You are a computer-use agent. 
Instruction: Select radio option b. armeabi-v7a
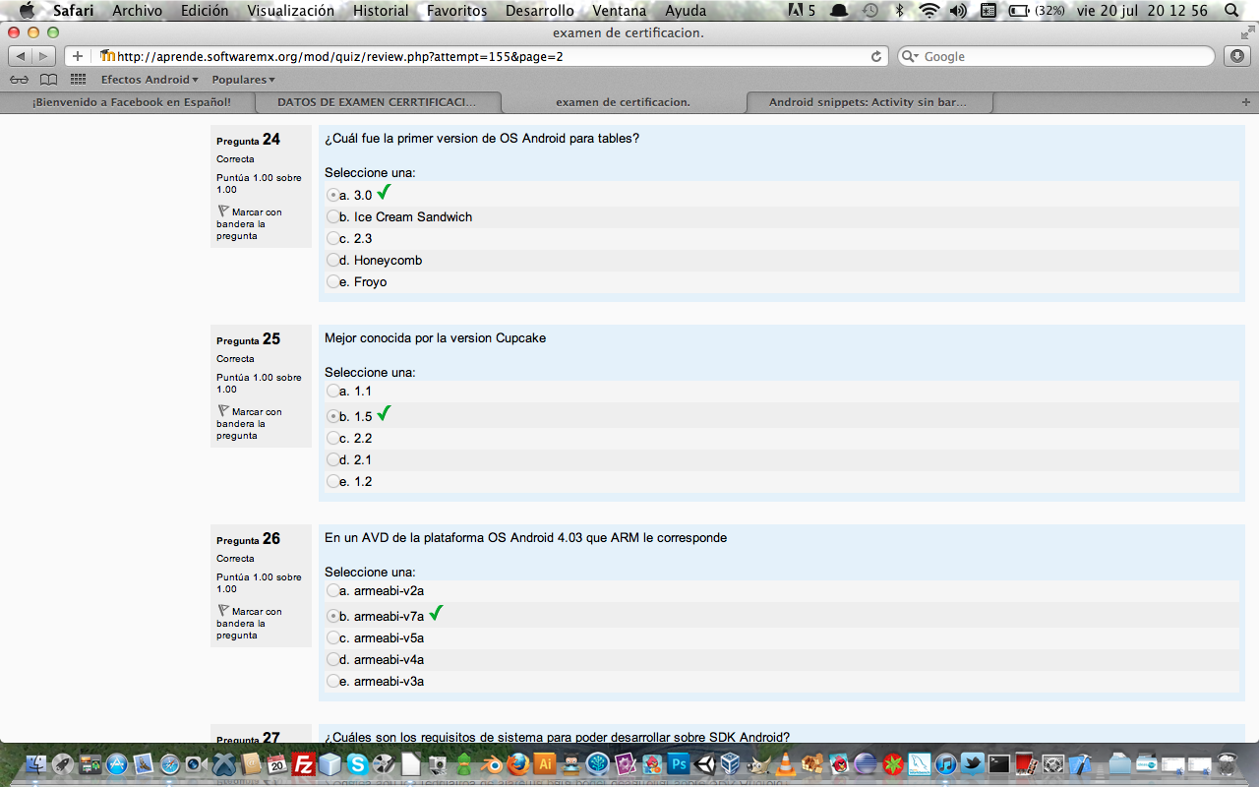(x=332, y=616)
